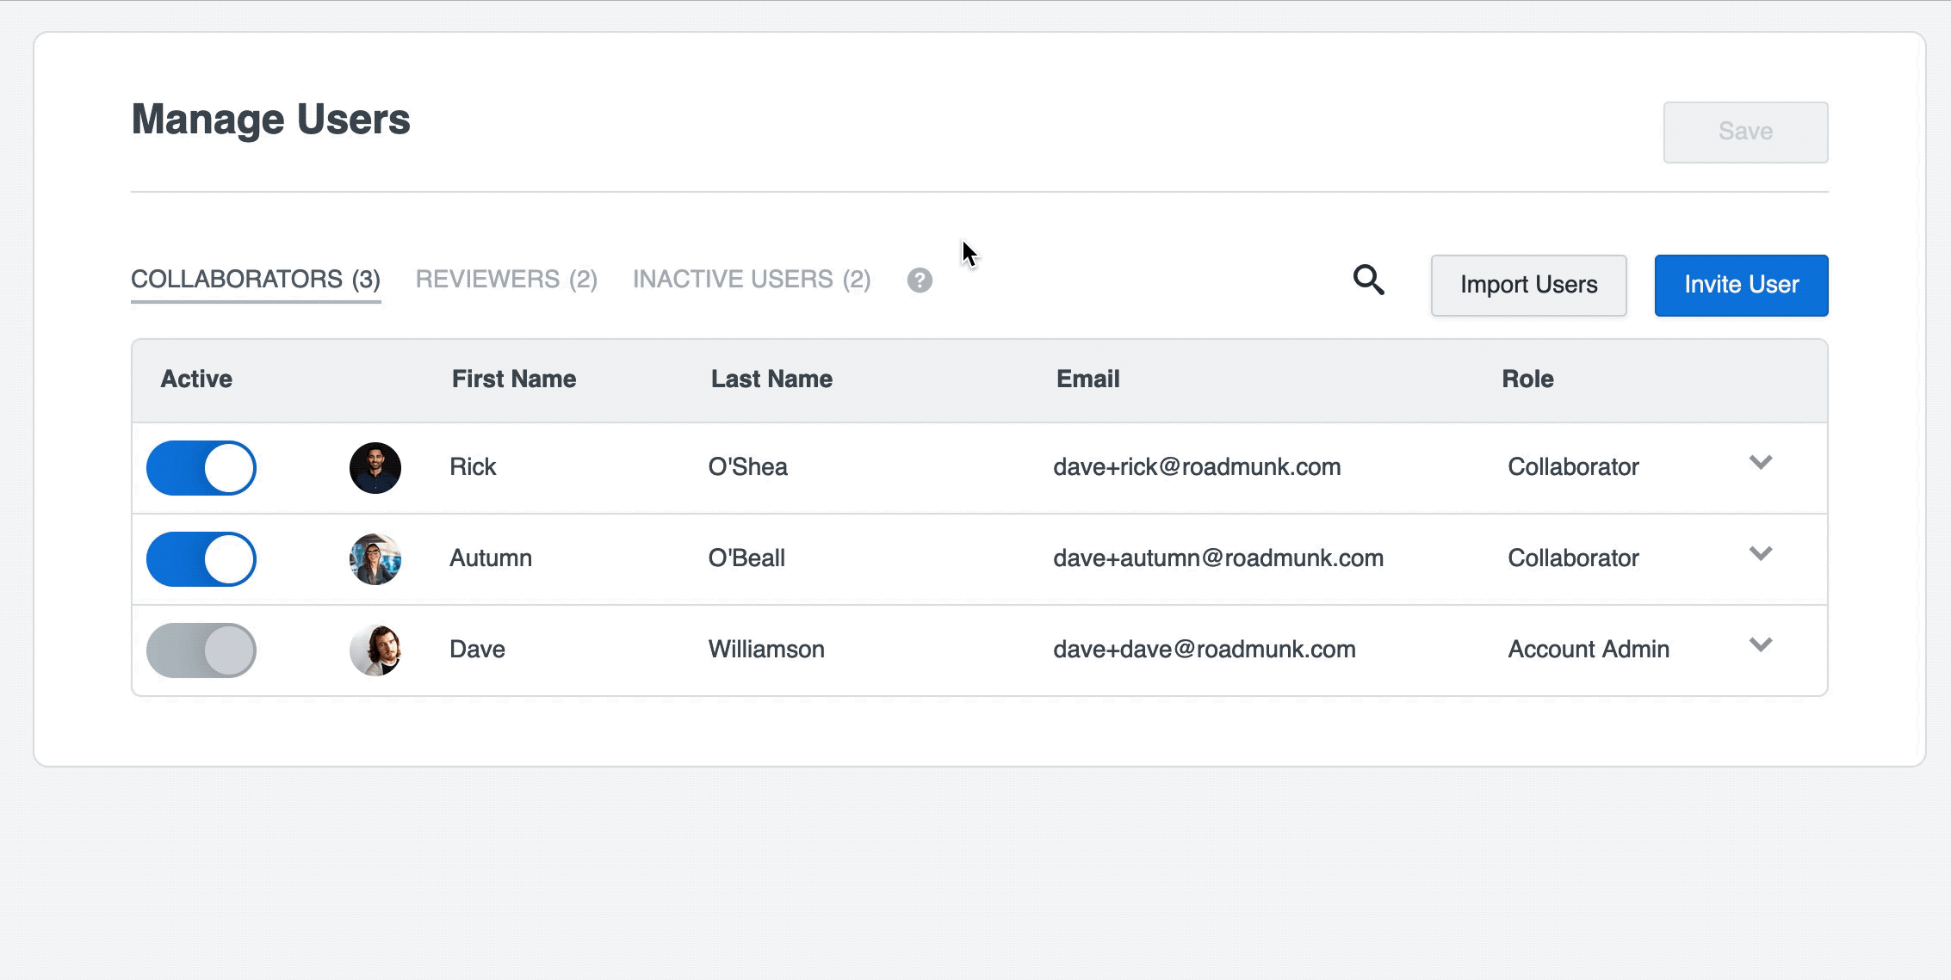The height and width of the screenshot is (980, 1951).
Task: Click Dave Williamson's profile avatar
Action: tap(375, 650)
